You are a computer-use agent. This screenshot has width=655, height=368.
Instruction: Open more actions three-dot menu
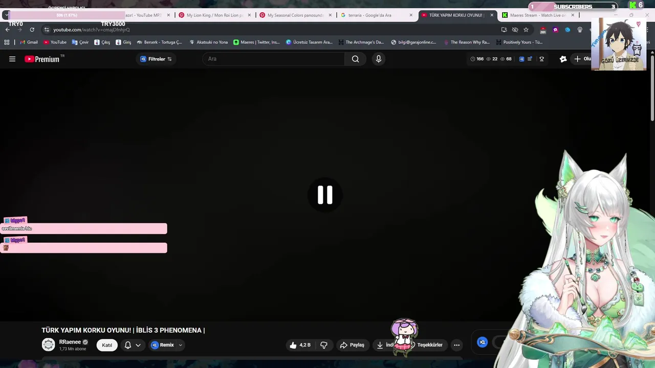tap(456, 345)
